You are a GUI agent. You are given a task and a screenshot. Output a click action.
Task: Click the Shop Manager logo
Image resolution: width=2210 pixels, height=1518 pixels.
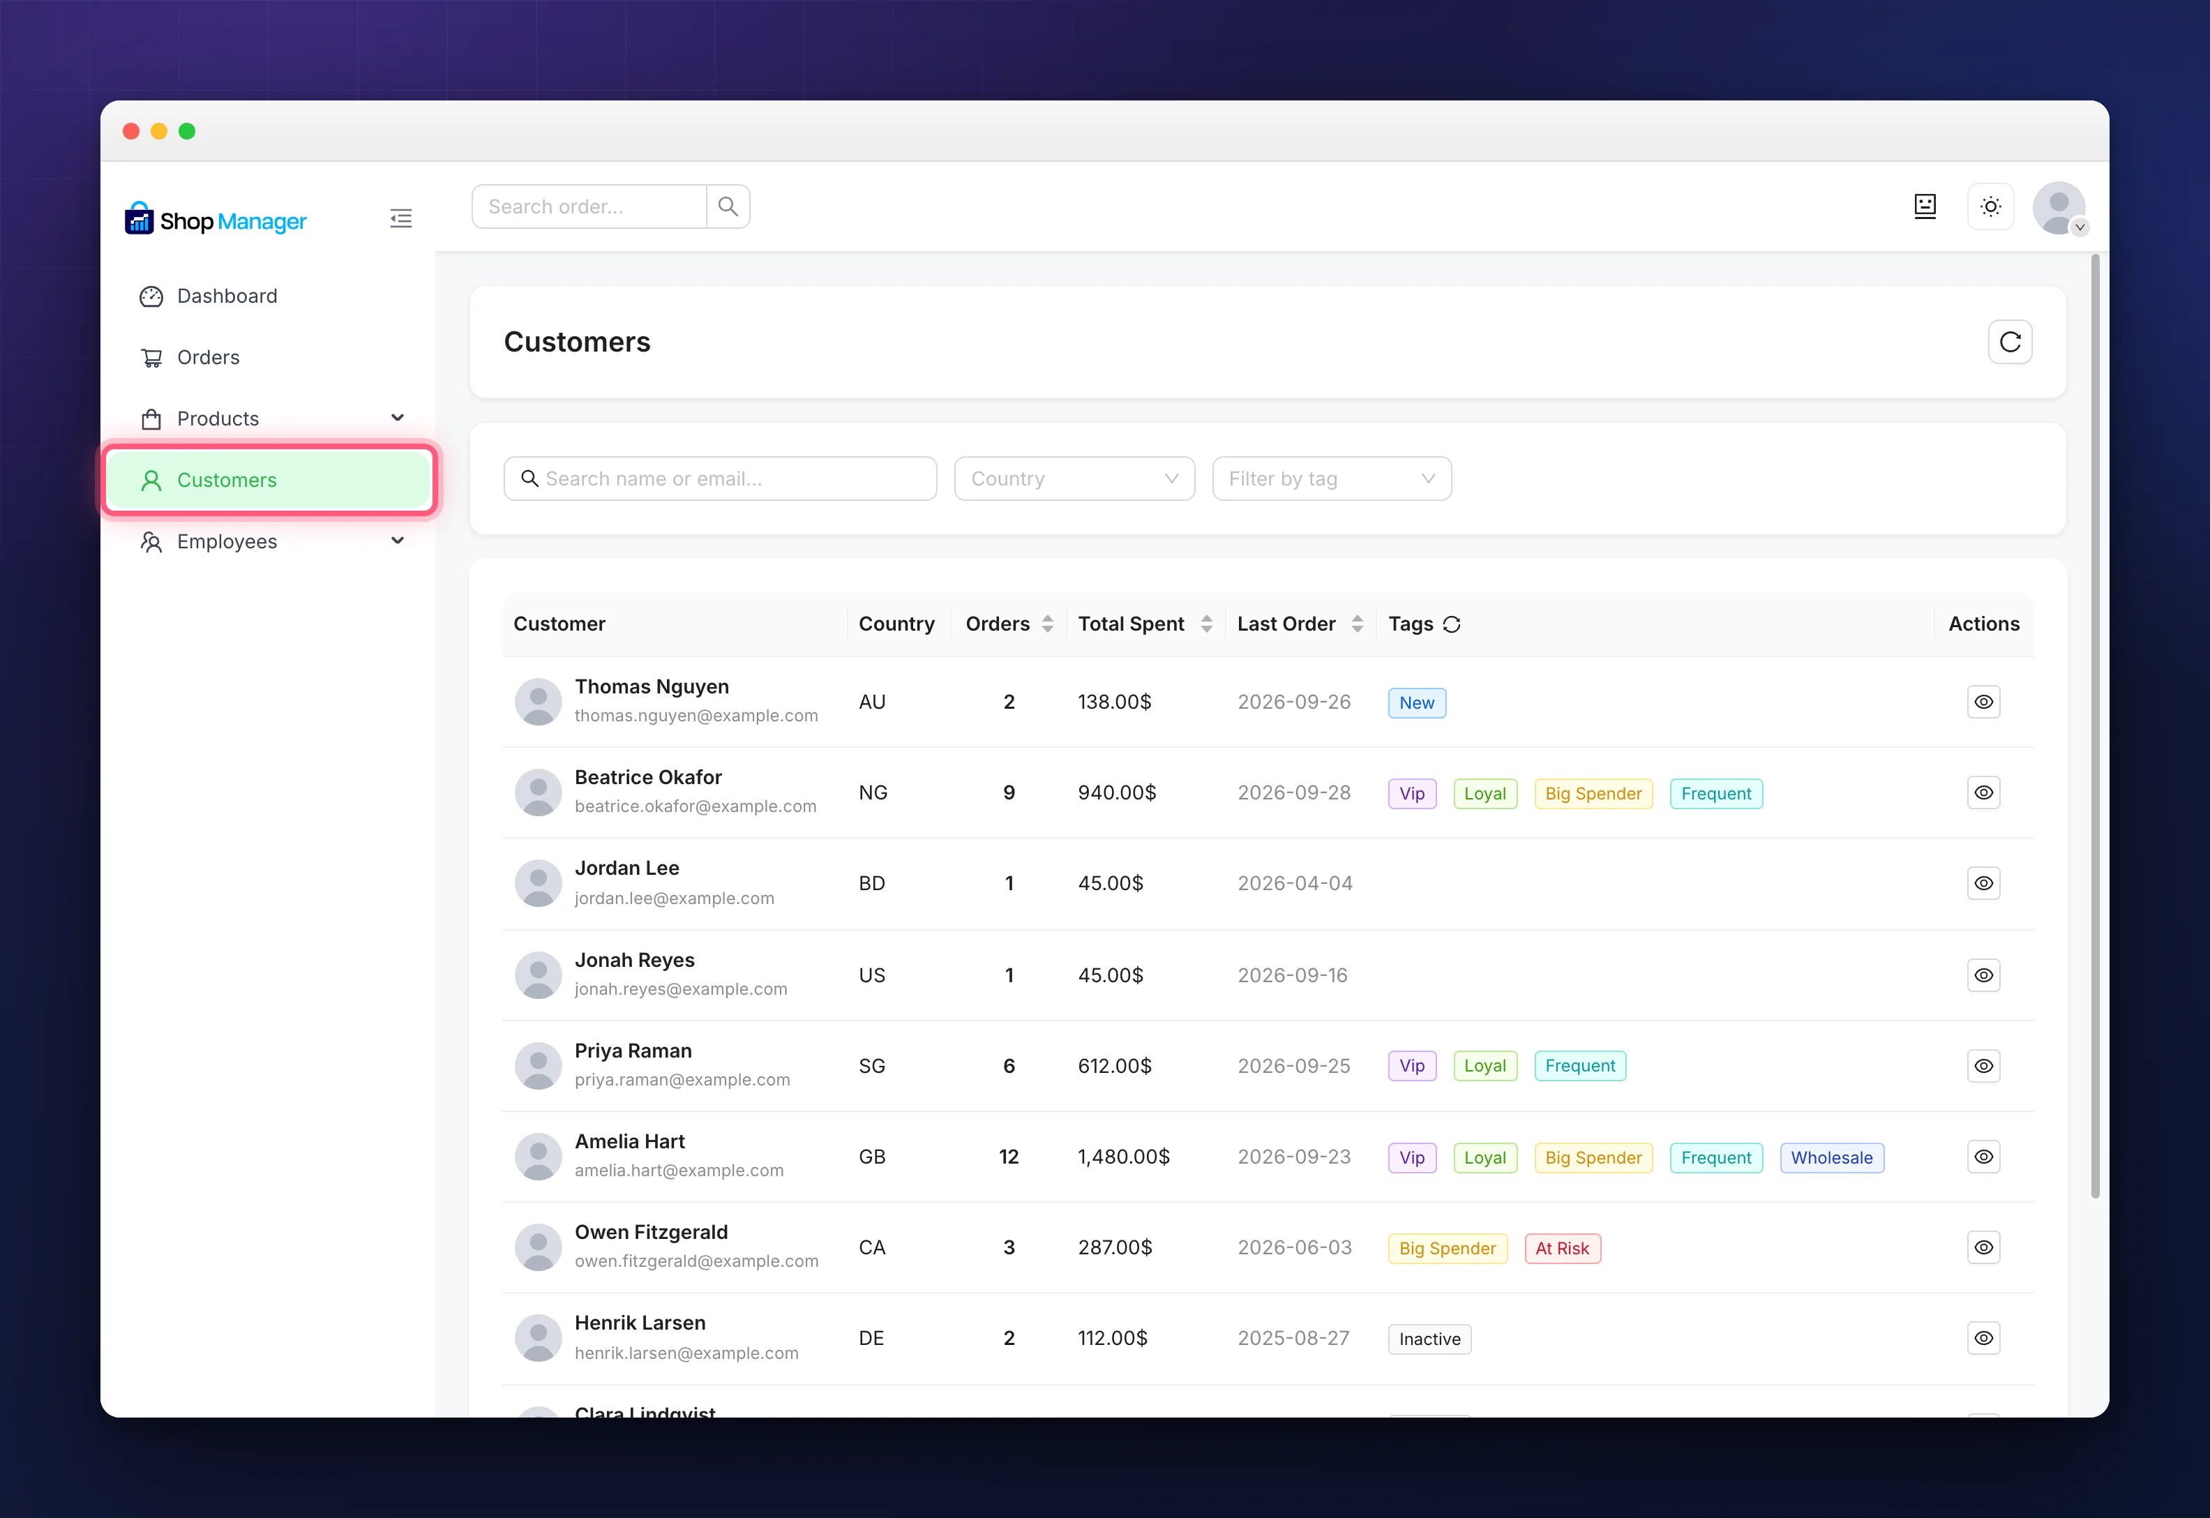coord(216,220)
